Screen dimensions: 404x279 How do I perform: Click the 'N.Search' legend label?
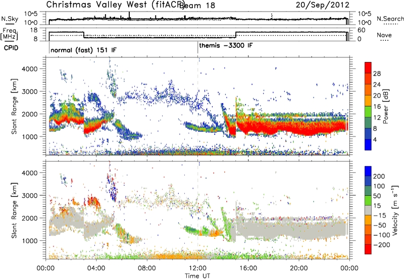tap(390, 19)
